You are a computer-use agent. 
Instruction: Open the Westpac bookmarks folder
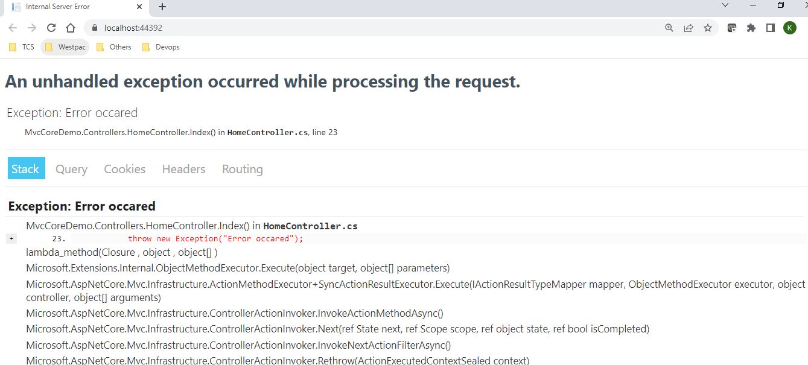[65, 46]
